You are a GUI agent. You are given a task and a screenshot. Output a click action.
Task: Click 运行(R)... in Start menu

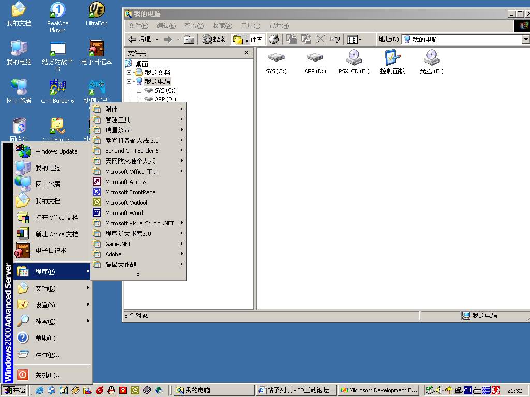click(52, 355)
